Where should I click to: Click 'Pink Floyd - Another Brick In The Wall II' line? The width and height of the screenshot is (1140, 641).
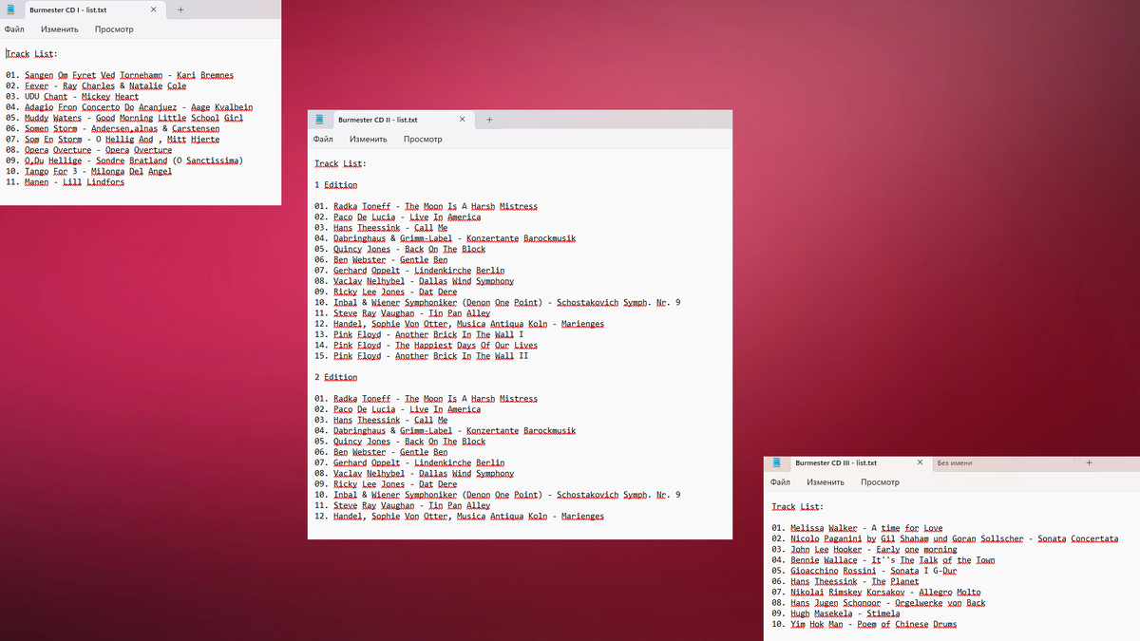[x=422, y=356]
